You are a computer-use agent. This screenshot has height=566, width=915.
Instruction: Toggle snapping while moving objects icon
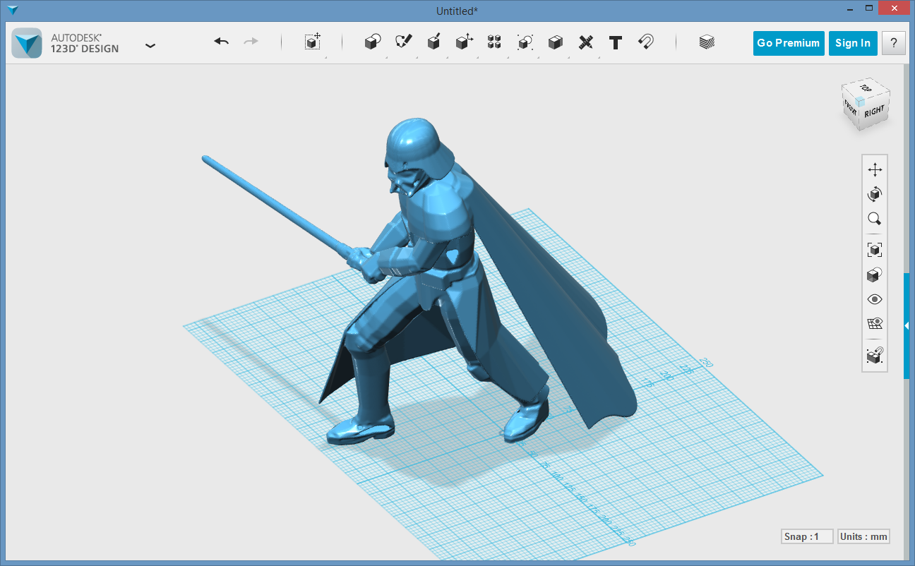point(875,356)
